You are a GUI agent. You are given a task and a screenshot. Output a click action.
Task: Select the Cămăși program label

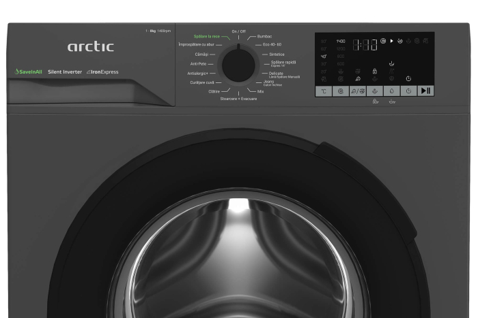201,54
